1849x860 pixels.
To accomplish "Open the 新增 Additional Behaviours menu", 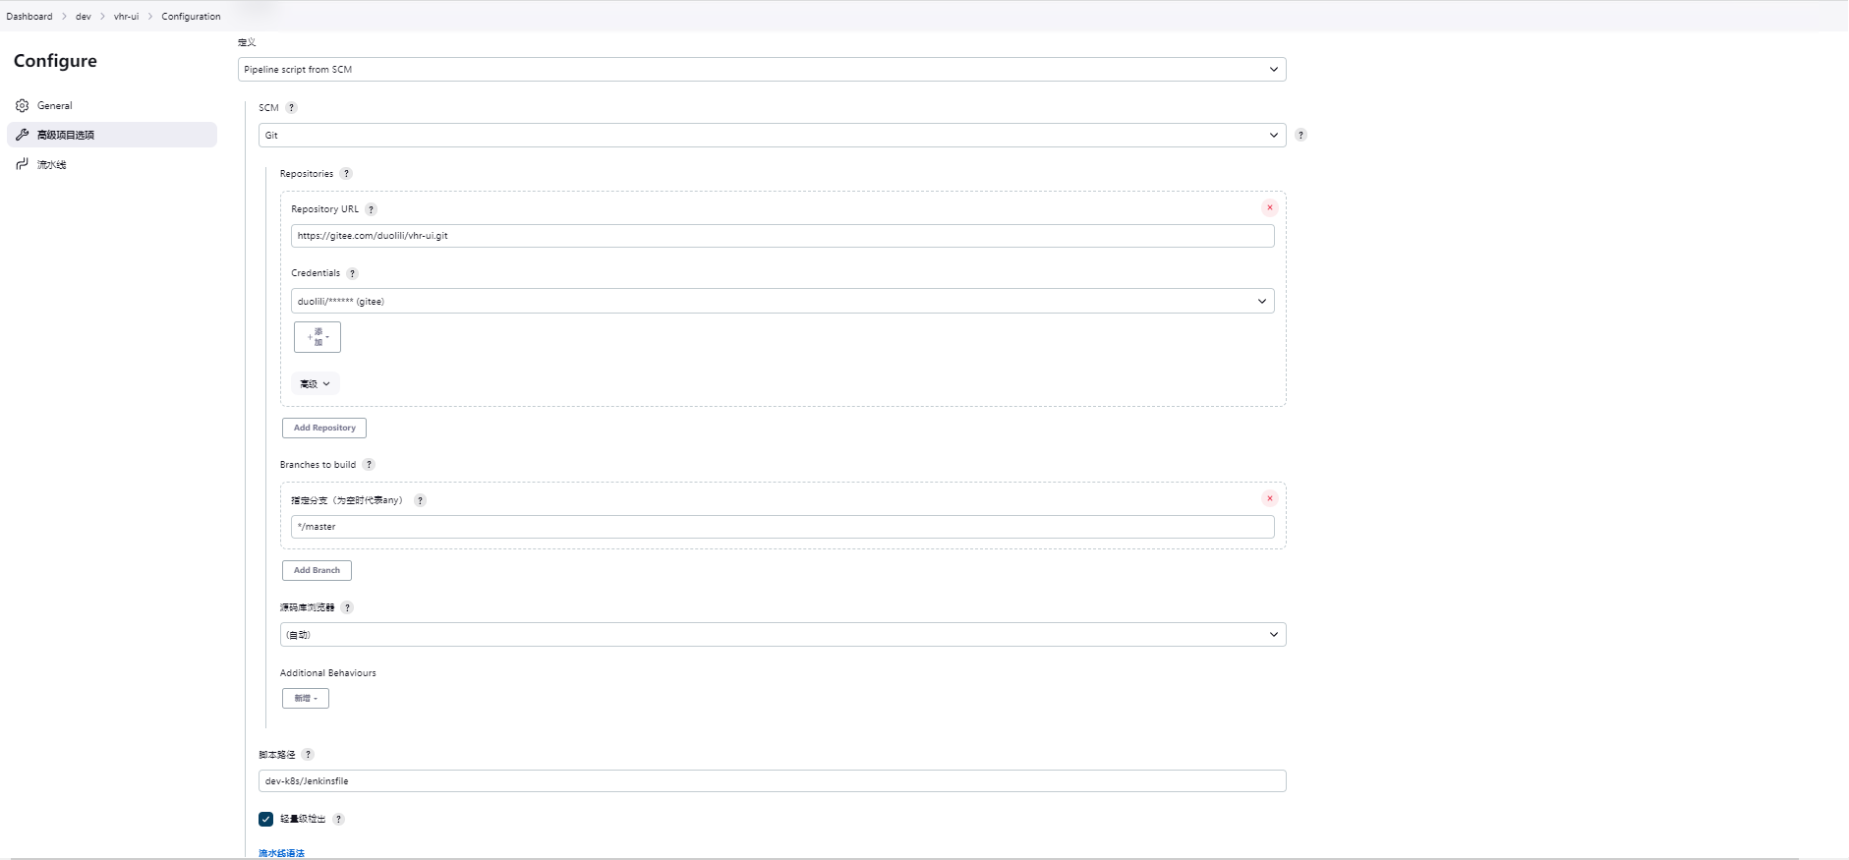I will click(x=306, y=698).
